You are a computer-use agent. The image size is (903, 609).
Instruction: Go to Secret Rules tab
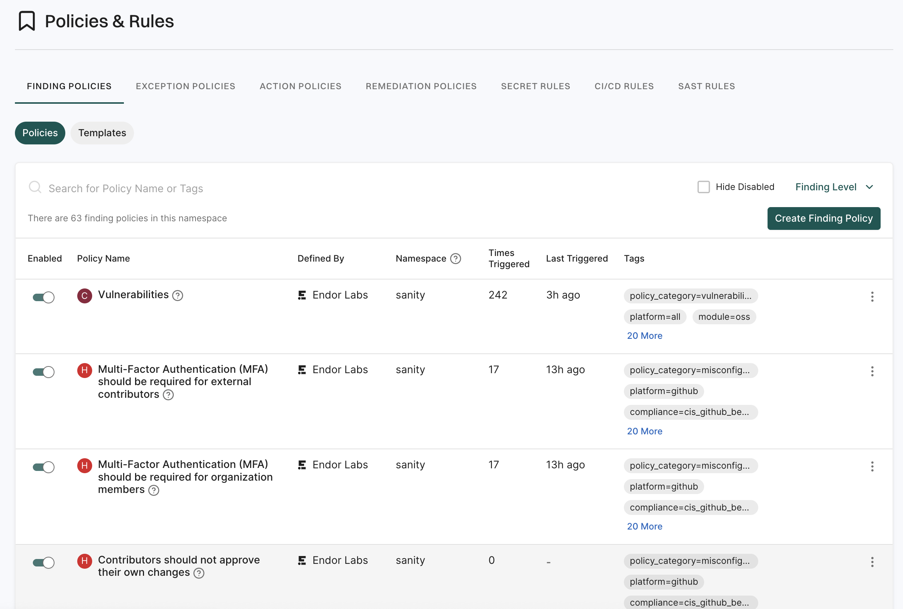click(x=535, y=86)
